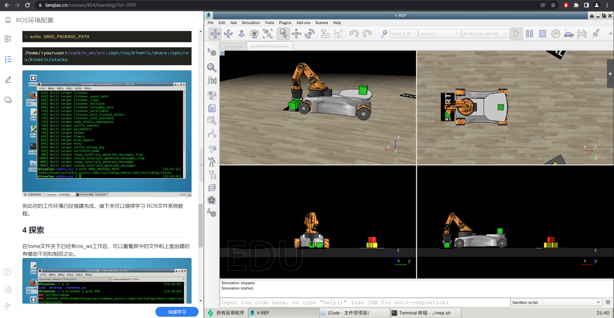
Task: Collapse the left tutorial panel handle
Action: 201,165
